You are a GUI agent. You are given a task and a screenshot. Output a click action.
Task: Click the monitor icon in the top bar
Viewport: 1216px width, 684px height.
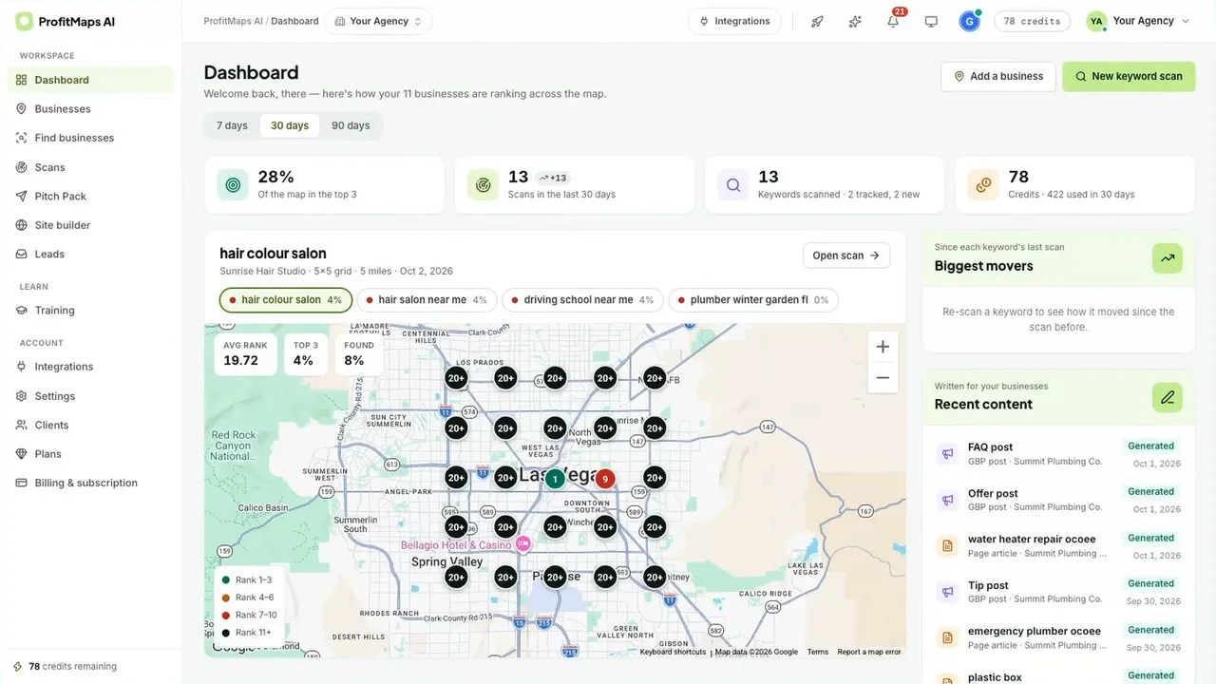click(931, 21)
